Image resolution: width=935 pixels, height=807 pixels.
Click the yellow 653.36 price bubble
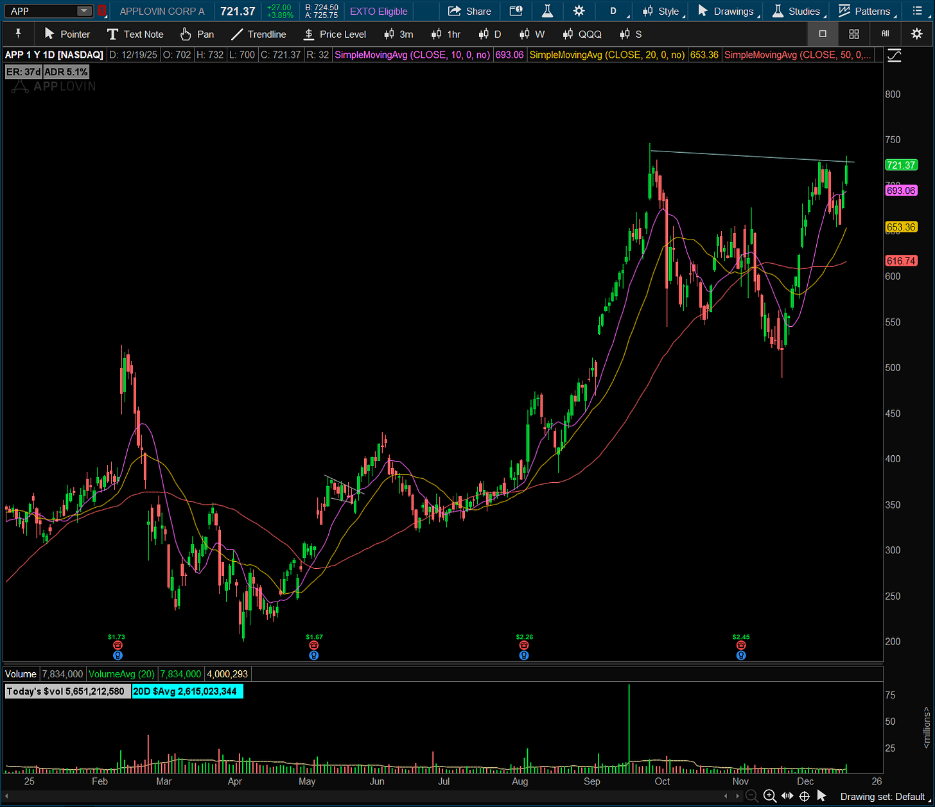[x=901, y=227]
